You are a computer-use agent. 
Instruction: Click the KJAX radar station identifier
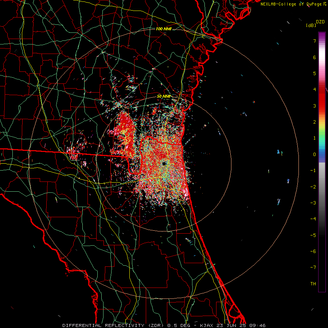coord(207,325)
